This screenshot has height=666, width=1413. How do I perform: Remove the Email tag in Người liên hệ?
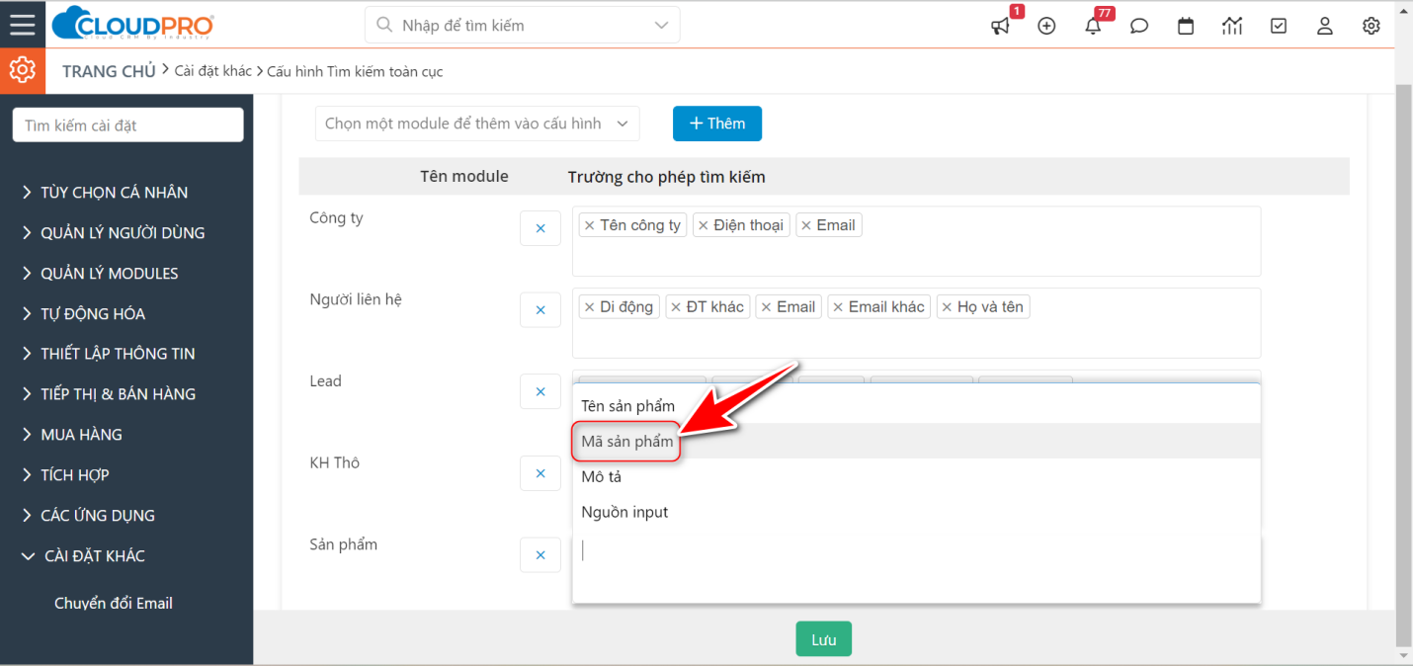pos(766,307)
